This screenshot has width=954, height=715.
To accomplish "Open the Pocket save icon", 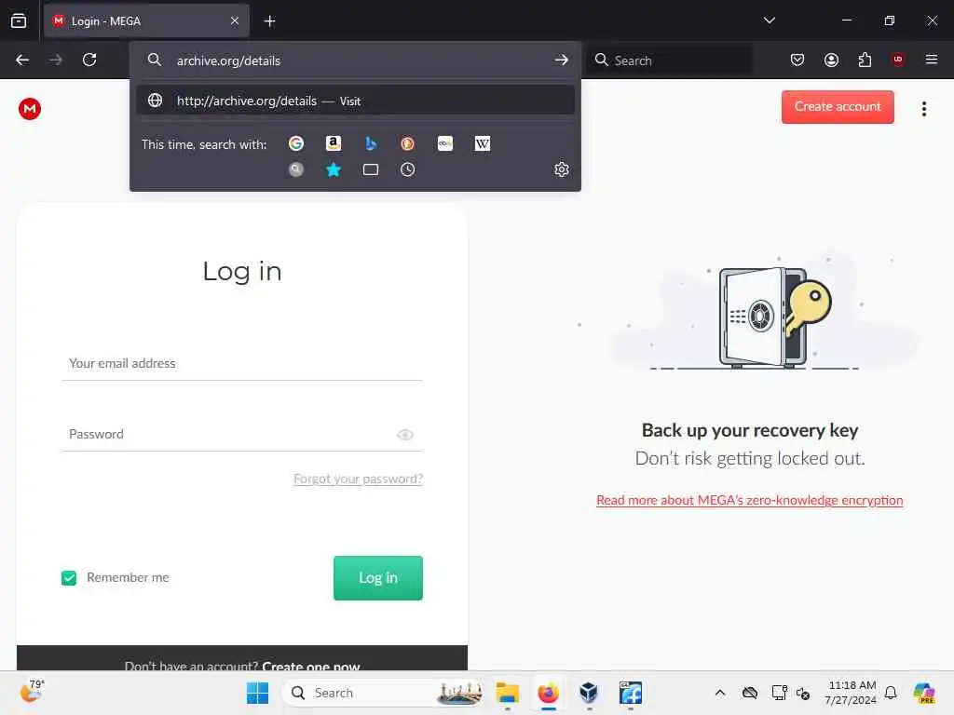I will tap(797, 60).
